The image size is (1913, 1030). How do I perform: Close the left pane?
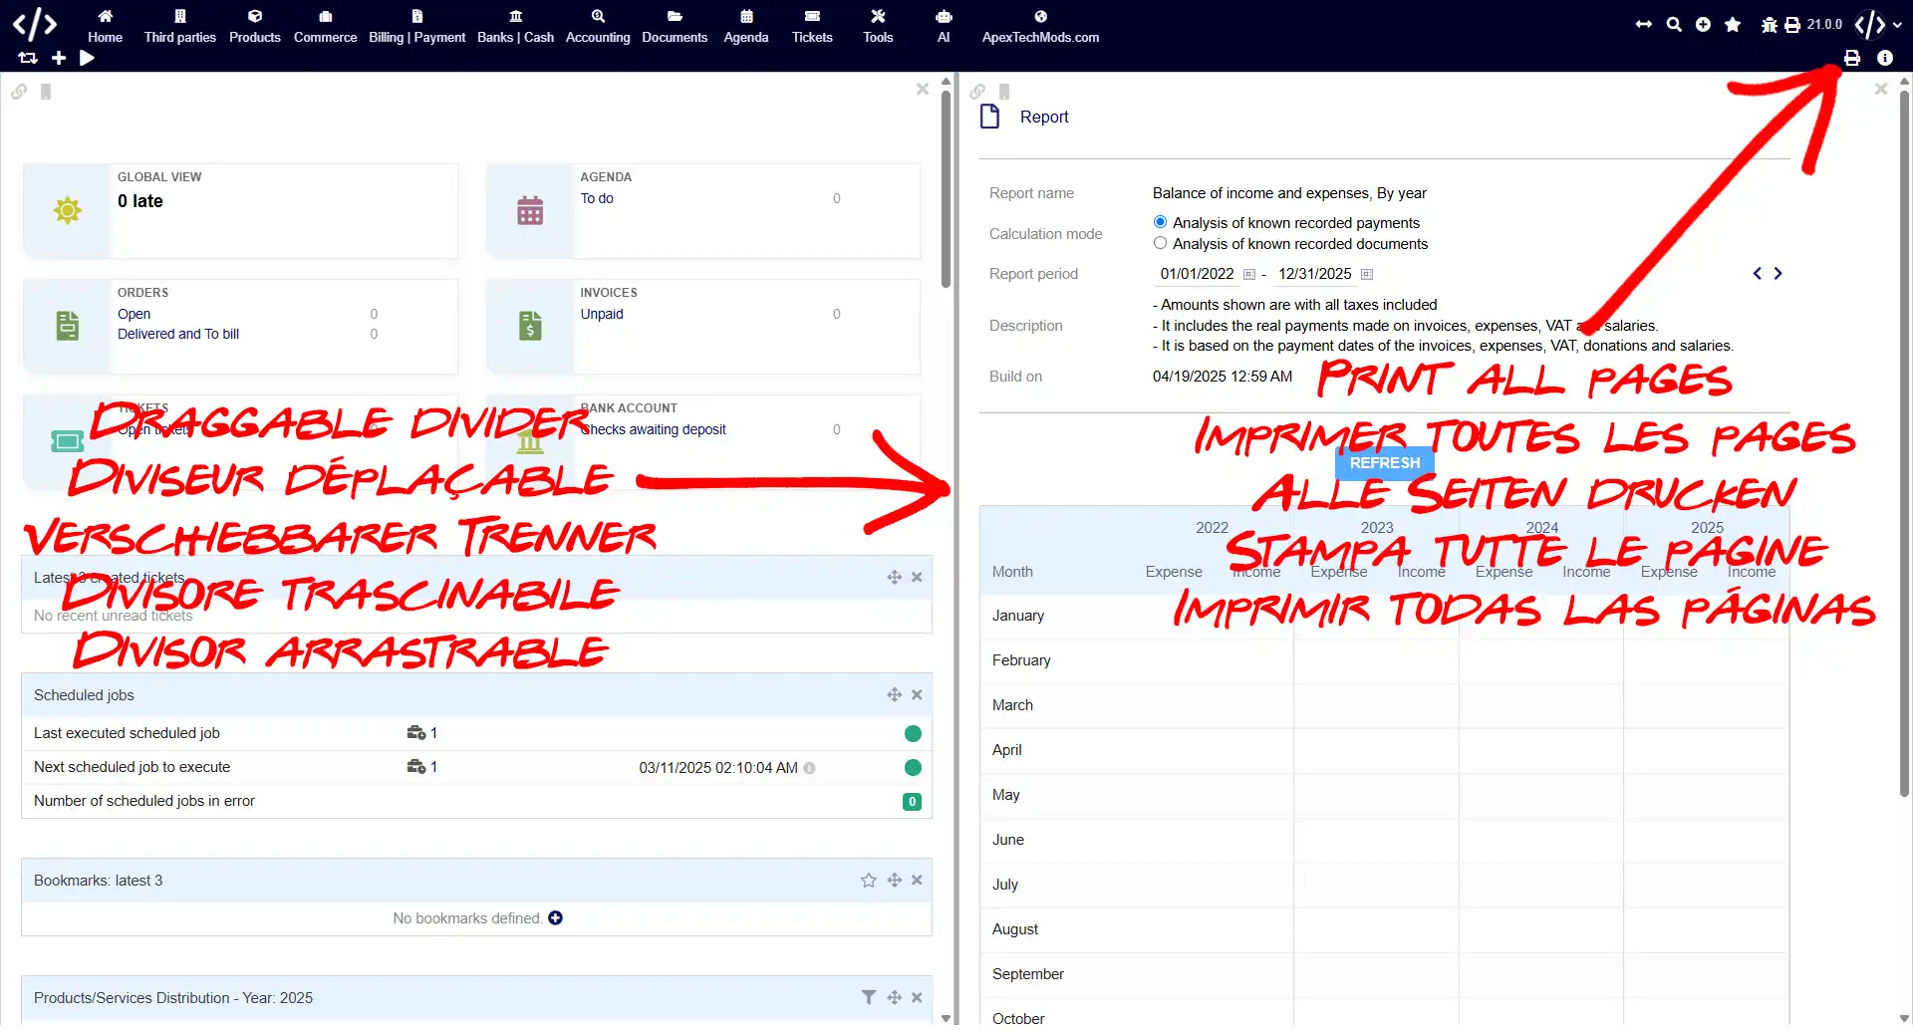click(x=923, y=89)
